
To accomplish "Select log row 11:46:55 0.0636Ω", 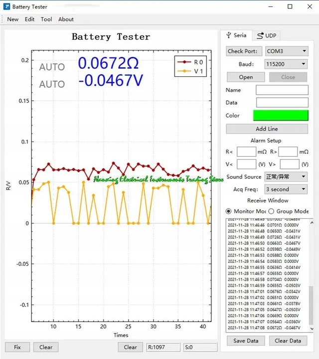I will pos(264,267).
